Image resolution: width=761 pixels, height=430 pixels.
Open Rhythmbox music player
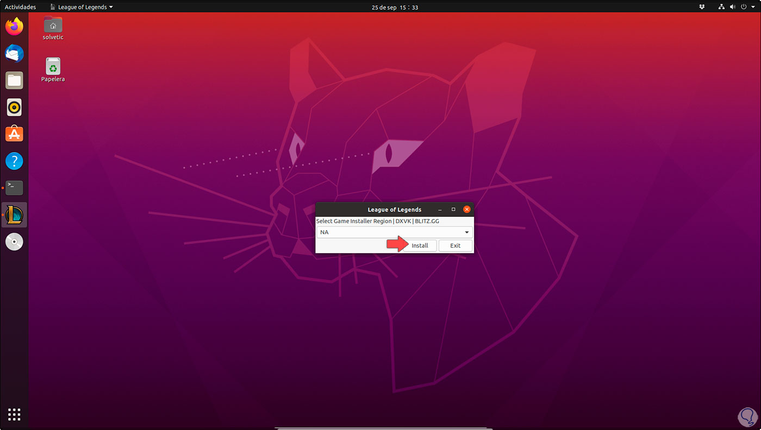click(15, 107)
